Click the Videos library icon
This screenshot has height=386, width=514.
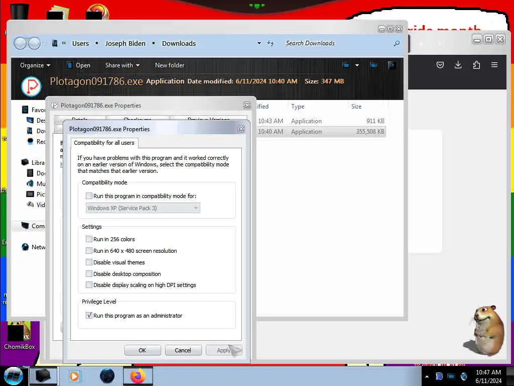[30, 205]
